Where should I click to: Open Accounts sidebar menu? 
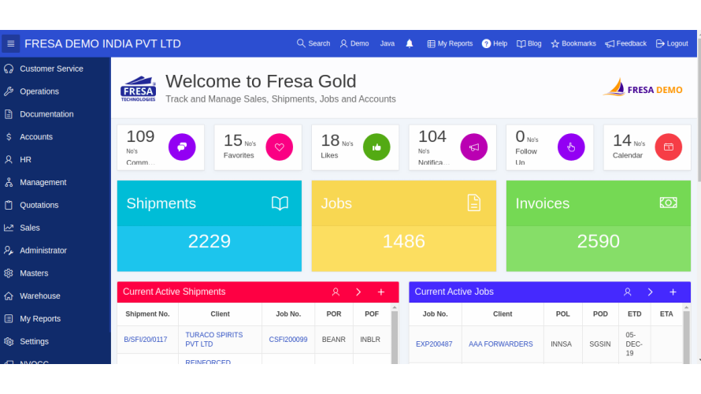click(55, 137)
